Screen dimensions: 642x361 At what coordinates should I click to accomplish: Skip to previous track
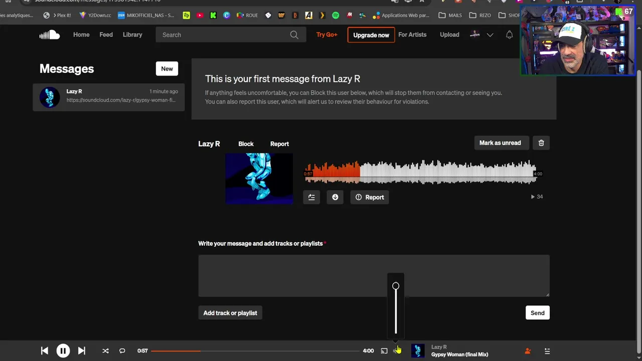coord(44,351)
